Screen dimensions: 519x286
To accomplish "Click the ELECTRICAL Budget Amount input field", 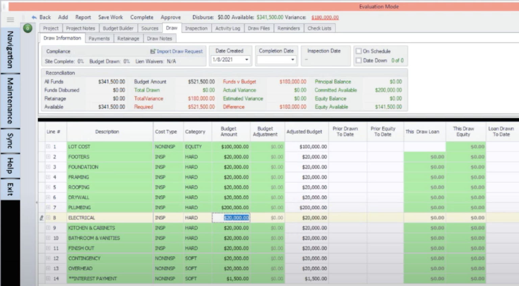I will click(231, 218).
